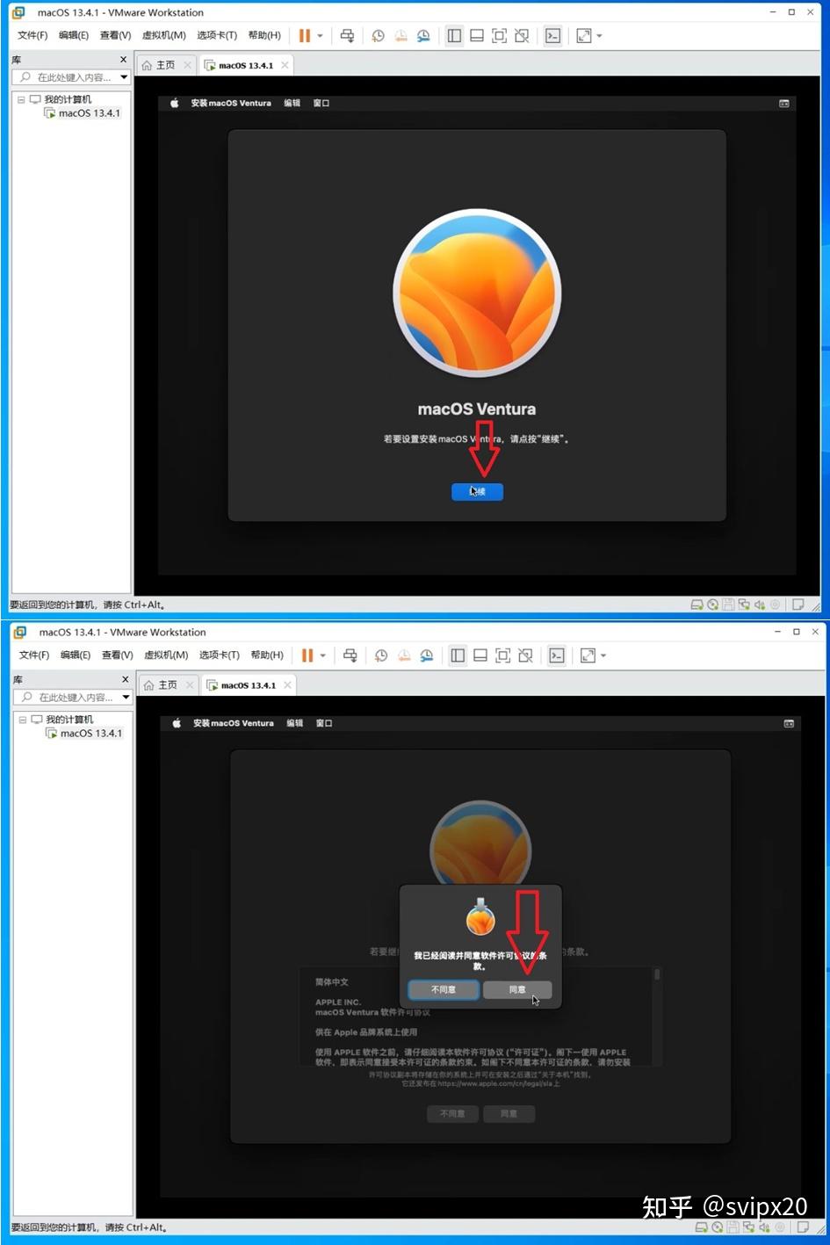Open stretch guest dropdown arrow in top window toolbar

tap(600, 36)
